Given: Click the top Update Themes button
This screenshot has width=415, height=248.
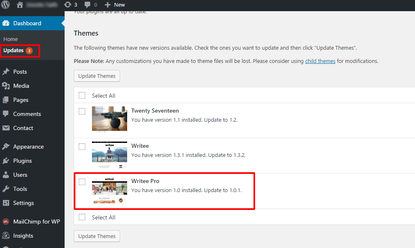Looking at the screenshot, I should point(97,76).
